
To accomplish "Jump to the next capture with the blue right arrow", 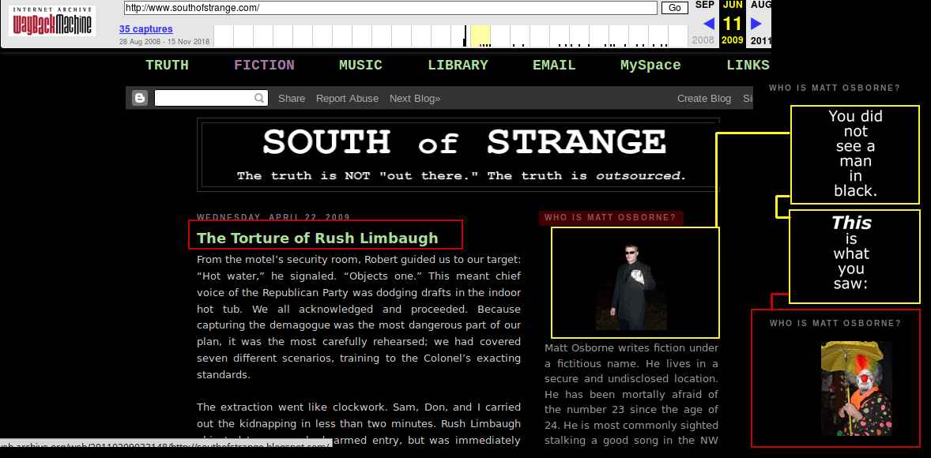I will click(x=756, y=24).
